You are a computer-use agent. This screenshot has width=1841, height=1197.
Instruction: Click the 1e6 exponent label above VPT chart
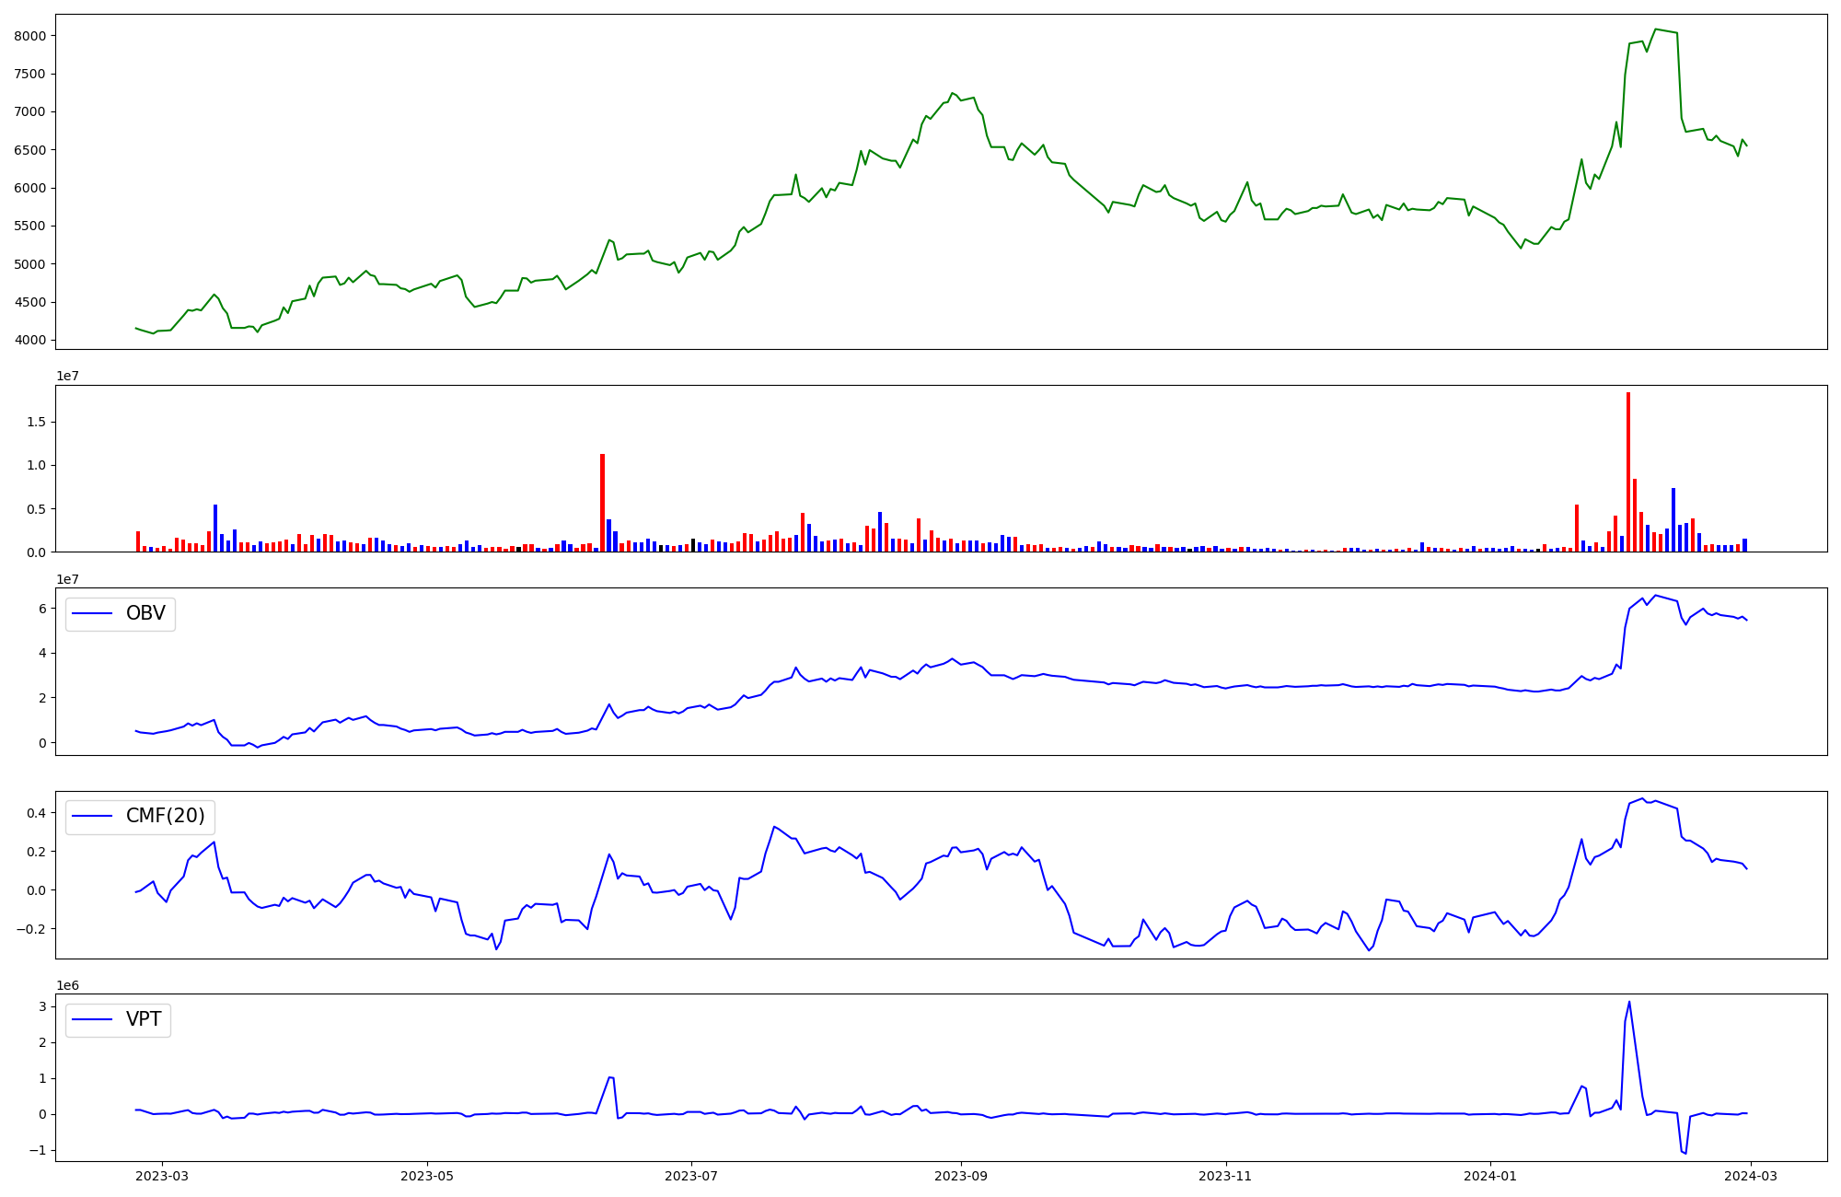tap(67, 985)
